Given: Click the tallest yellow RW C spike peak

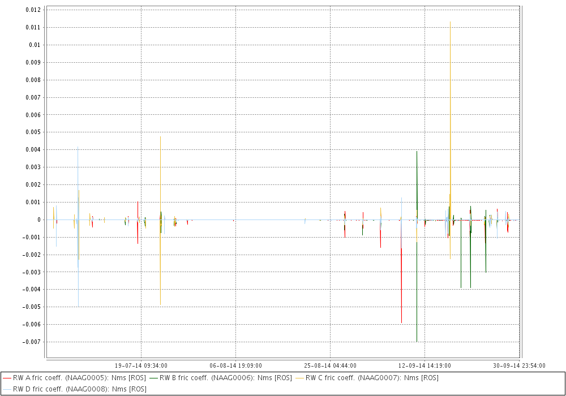Looking at the screenshot, I should pos(450,23).
